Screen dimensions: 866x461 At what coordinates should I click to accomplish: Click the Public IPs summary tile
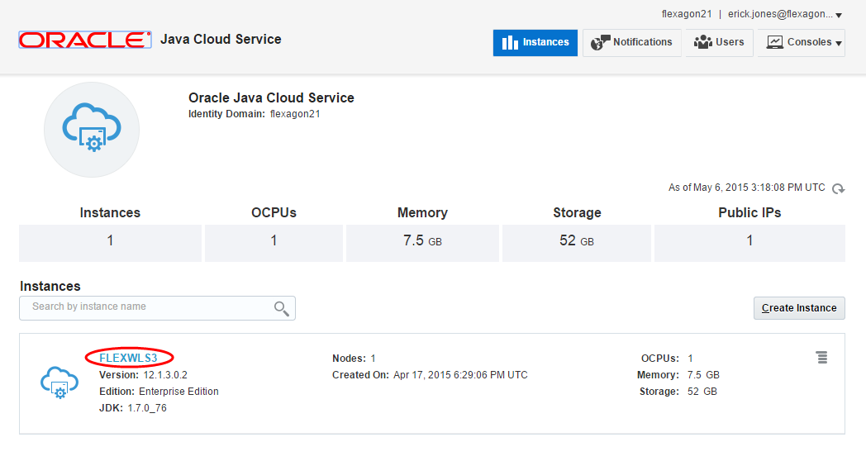[749, 243]
